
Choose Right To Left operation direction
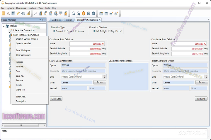(110, 31)
